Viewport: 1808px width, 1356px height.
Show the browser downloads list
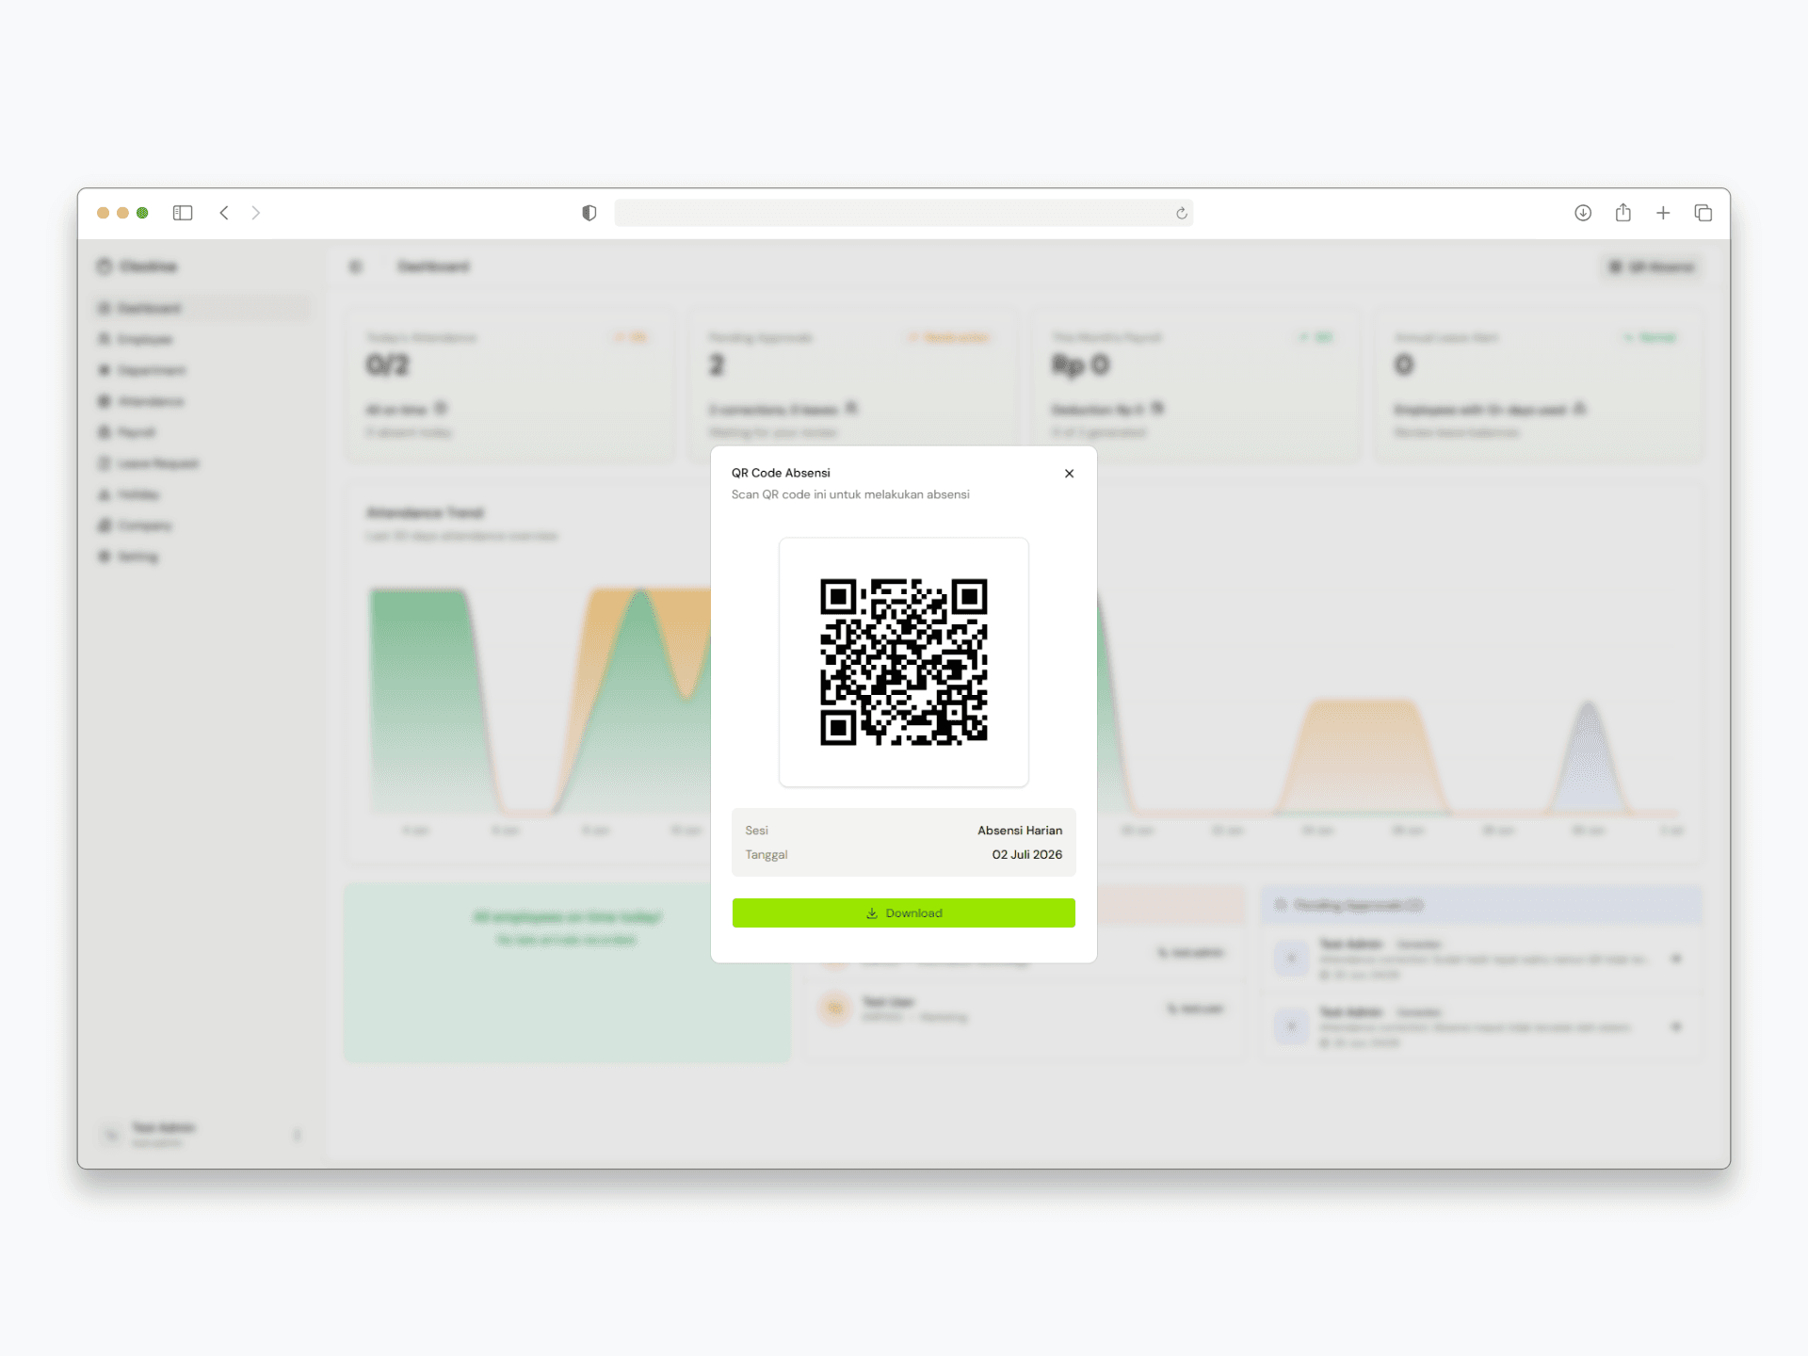(1583, 213)
